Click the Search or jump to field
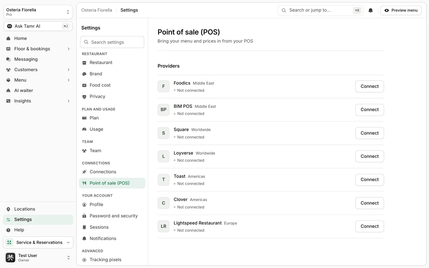The width and height of the screenshot is (429, 268). pos(321,10)
